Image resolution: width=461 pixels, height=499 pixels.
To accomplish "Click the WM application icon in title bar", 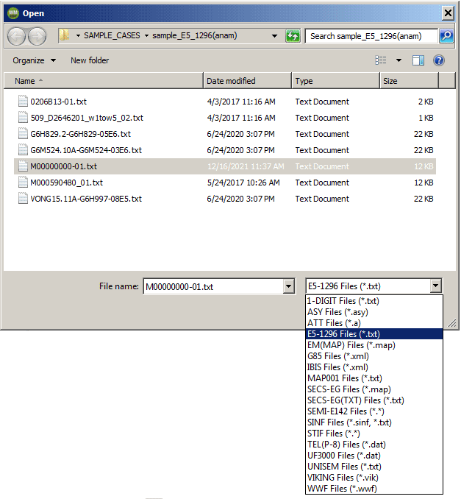I will (x=13, y=13).
